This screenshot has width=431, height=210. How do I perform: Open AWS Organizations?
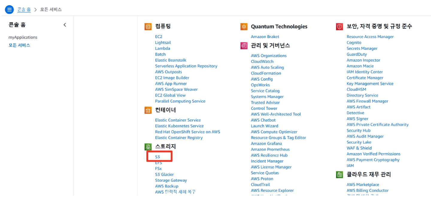tap(269, 56)
